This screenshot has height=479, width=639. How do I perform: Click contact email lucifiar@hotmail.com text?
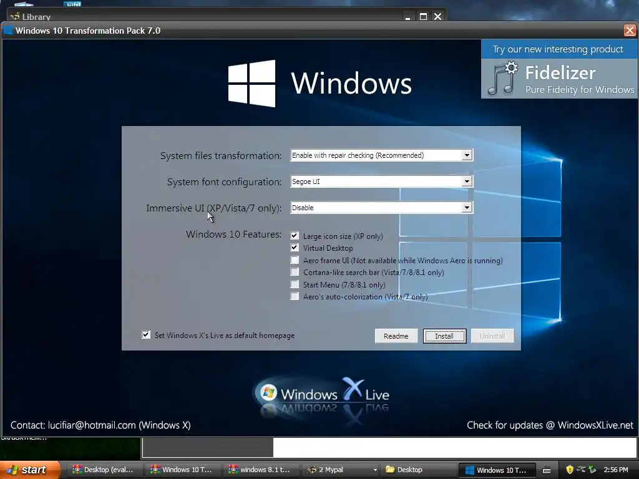pos(92,425)
